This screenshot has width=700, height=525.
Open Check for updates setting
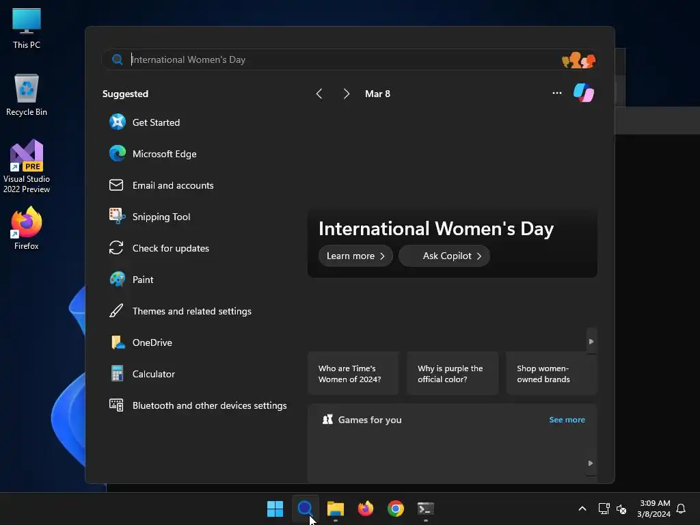click(159, 247)
